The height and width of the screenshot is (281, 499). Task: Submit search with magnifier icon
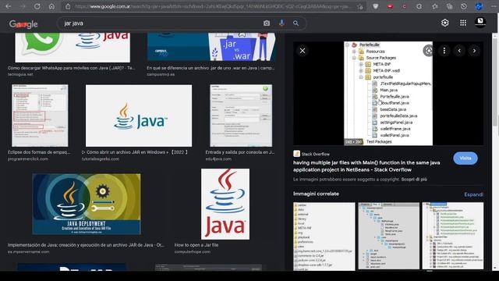click(x=296, y=23)
